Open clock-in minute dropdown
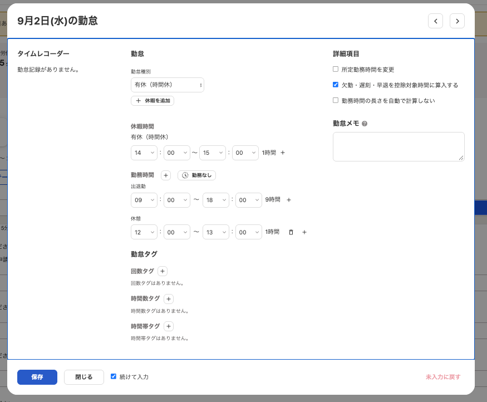Image resolution: width=487 pixels, height=402 pixels. [177, 200]
